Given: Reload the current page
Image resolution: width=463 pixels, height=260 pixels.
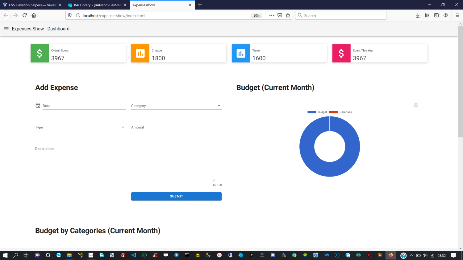Looking at the screenshot, I should [x=25, y=15].
